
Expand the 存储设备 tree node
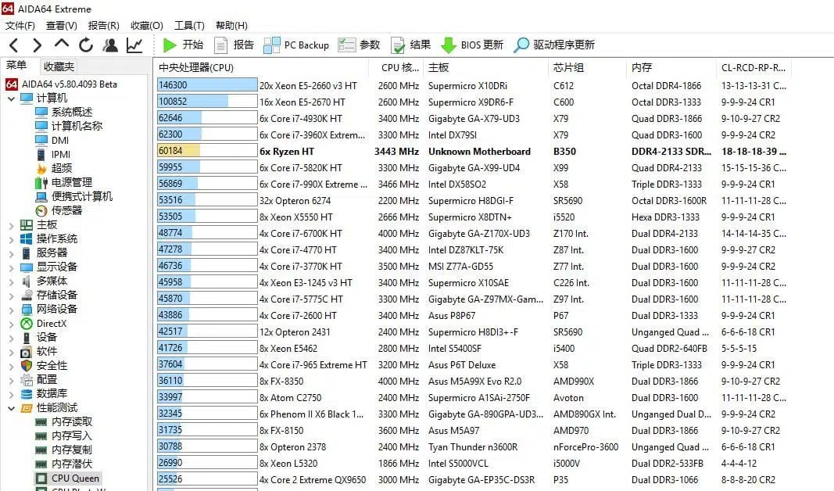click(11, 296)
